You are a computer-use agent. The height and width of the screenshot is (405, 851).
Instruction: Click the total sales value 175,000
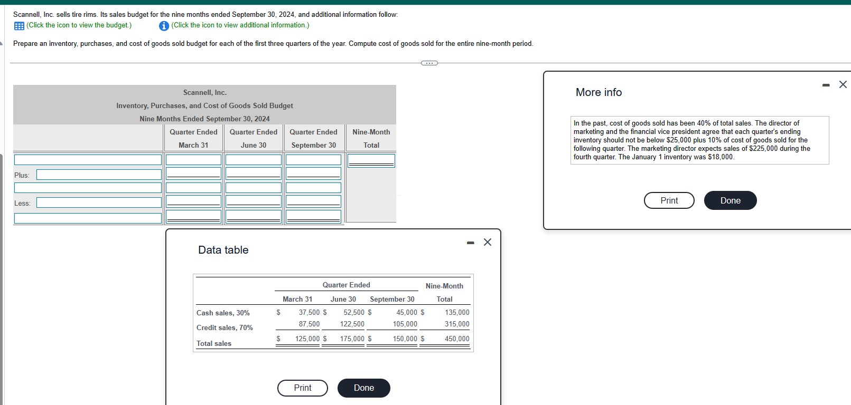(352, 339)
